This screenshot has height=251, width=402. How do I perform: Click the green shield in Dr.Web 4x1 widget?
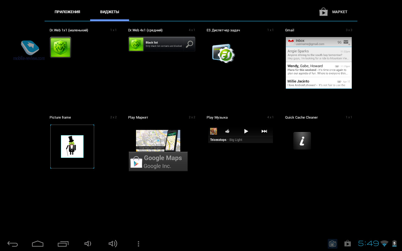pyautogui.click(x=136, y=44)
